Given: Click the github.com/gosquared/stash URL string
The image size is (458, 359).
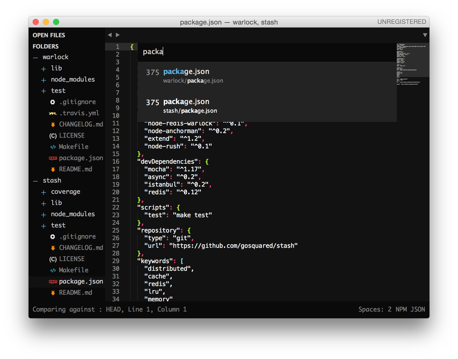Looking at the screenshot, I should point(234,246).
